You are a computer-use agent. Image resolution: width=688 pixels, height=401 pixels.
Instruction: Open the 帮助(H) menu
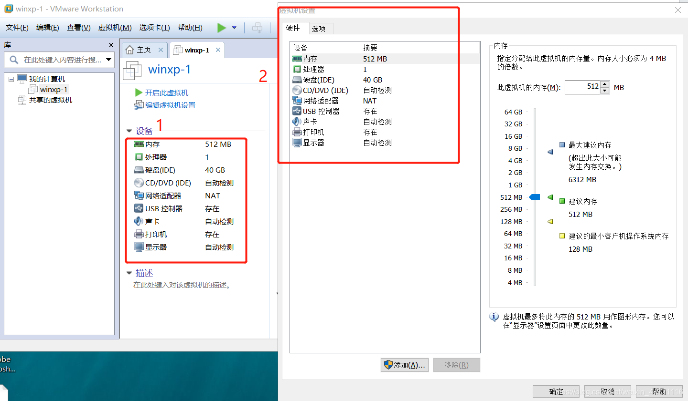point(190,28)
